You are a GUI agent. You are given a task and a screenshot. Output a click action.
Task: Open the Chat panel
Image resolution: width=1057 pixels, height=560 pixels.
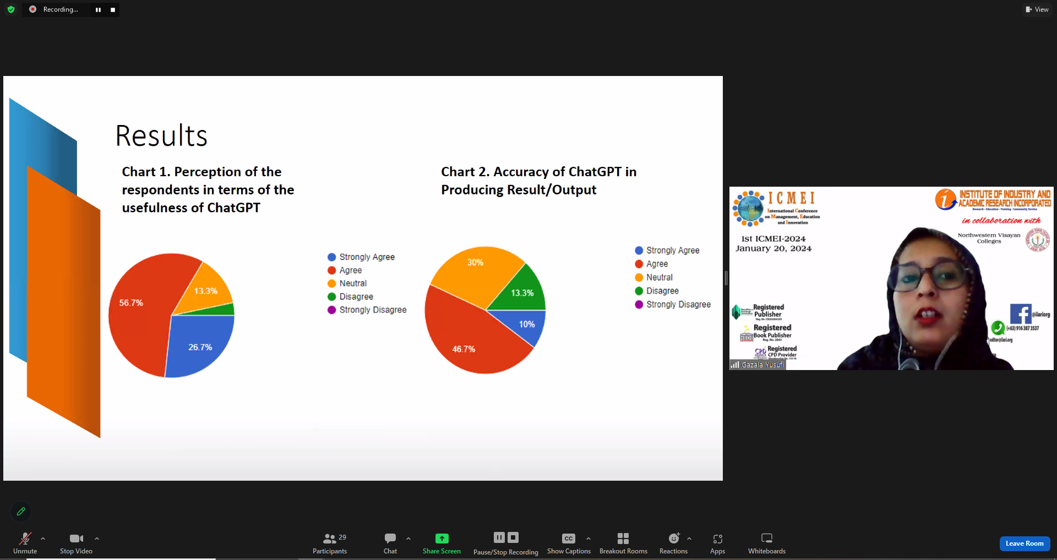[x=390, y=543]
